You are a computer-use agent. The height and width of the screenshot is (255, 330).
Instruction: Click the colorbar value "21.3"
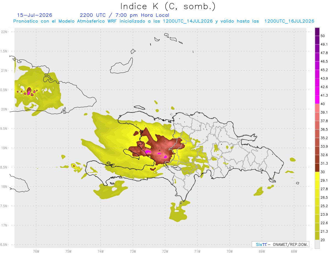pyautogui.click(x=324, y=231)
